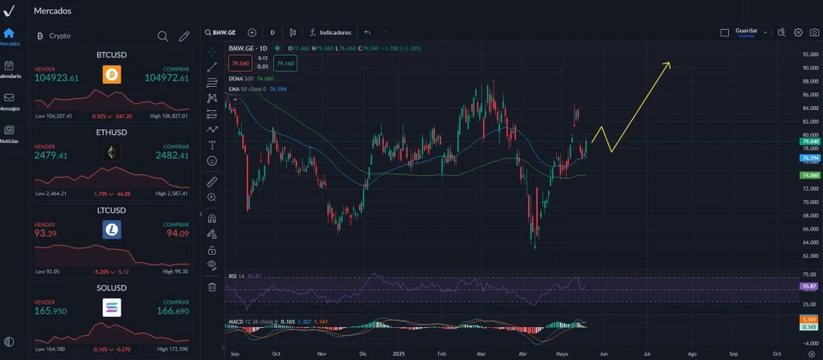Click the green 79.160 buy price button
This screenshot has width=823, height=360.
pos(285,64)
